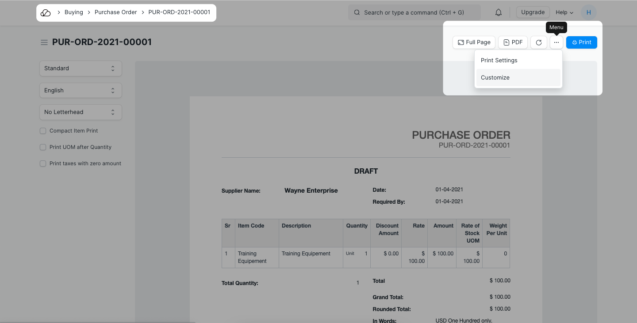Image resolution: width=637 pixels, height=323 pixels.
Task: Click the refresh icon button
Action: click(x=538, y=42)
